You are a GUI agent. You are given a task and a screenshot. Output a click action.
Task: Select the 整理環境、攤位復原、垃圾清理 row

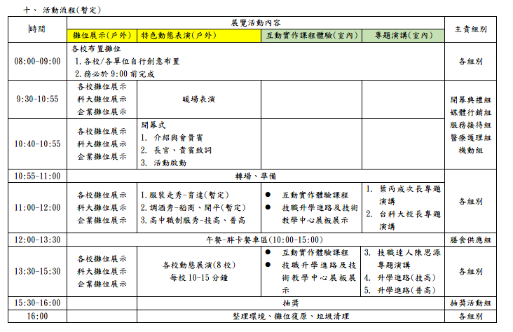pyautogui.click(x=290, y=317)
